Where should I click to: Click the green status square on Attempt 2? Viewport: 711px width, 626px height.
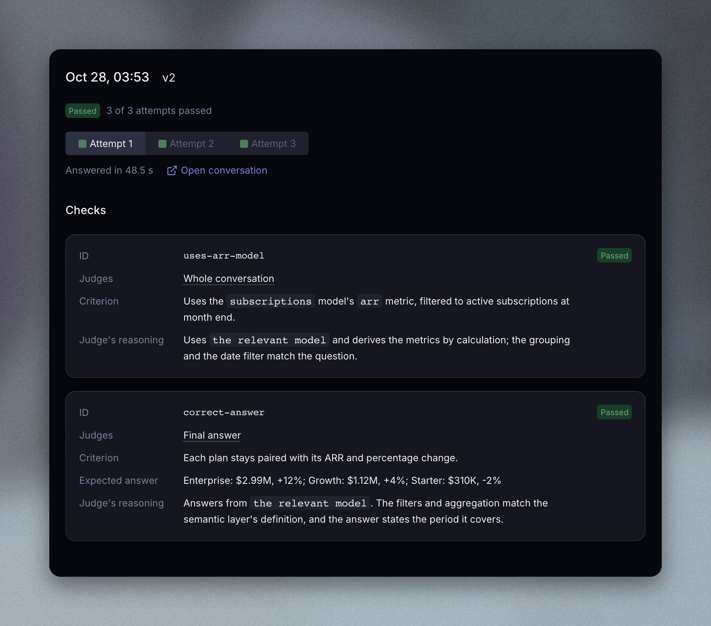click(x=162, y=144)
